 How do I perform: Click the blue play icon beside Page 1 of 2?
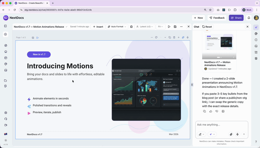pos(37,38)
